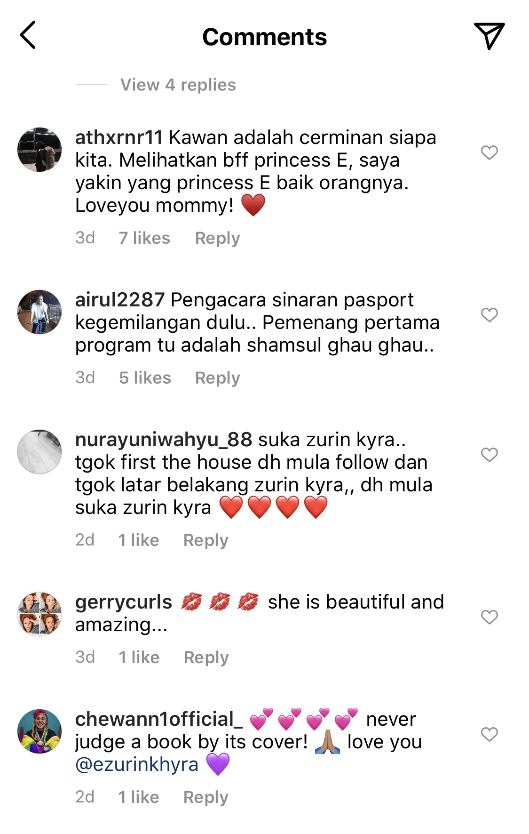This screenshot has height=834, width=529.
Task: Open the direct message share icon
Action: tap(489, 35)
